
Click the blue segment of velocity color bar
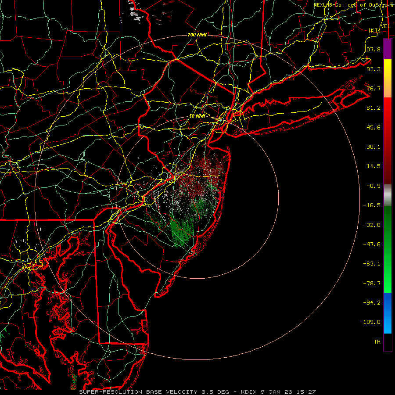[388, 313]
